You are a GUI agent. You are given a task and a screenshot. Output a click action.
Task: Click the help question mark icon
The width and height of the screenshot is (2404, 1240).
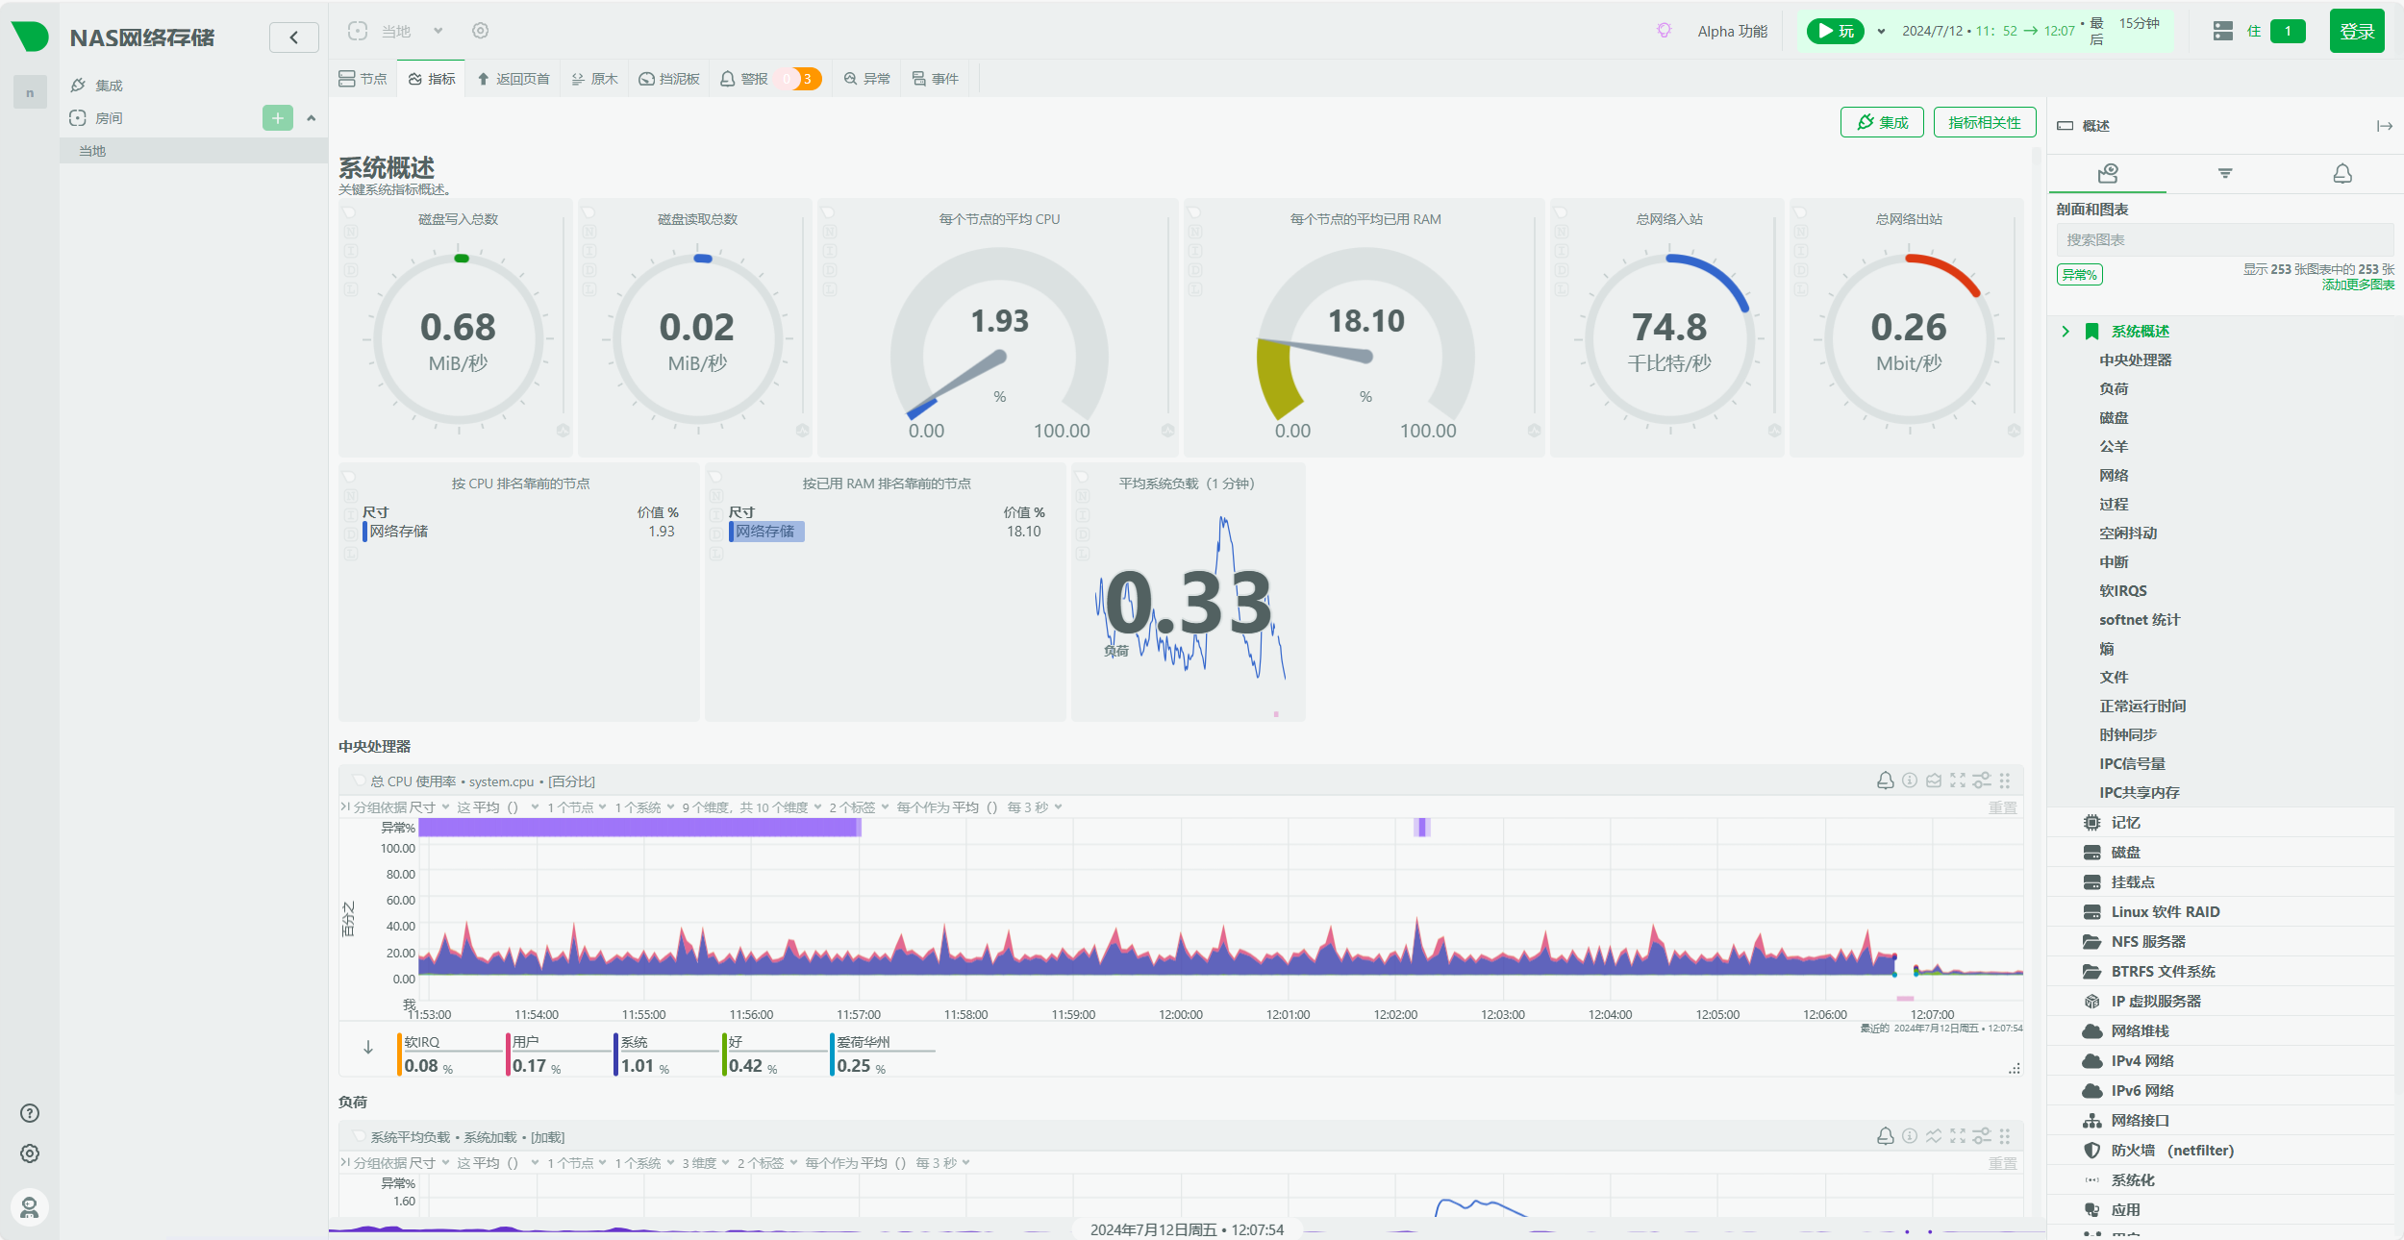30,1113
